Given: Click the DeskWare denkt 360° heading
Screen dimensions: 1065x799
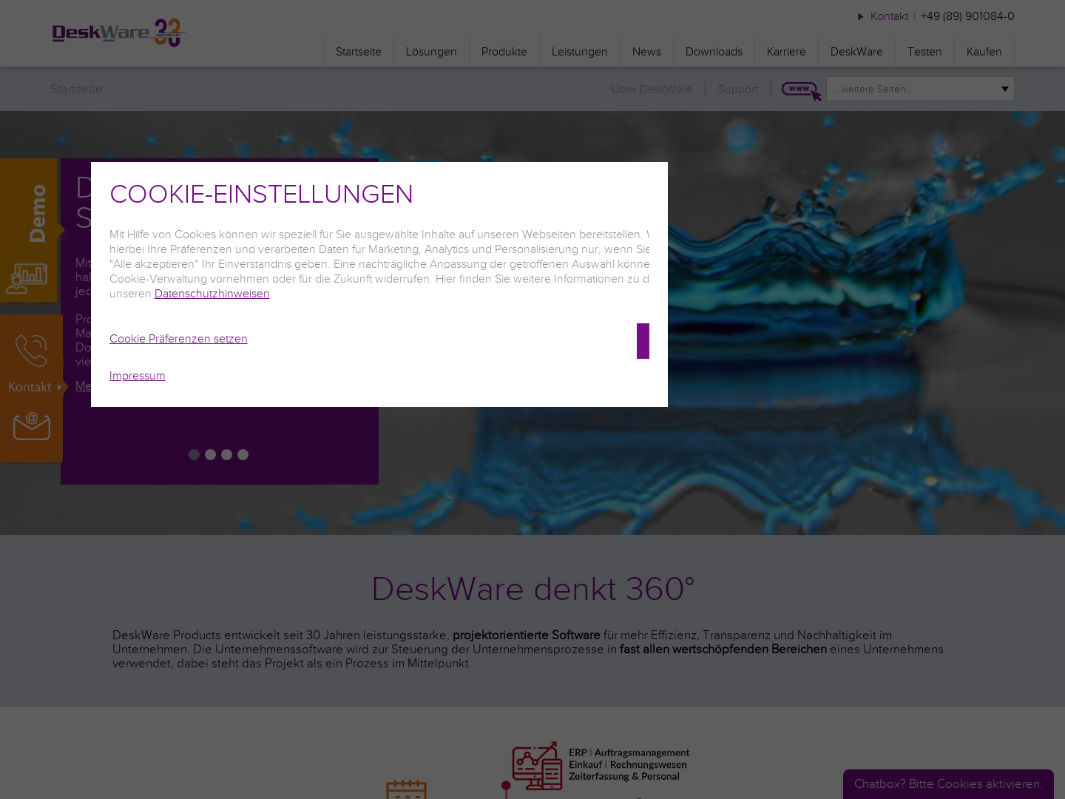Looking at the screenshot, I should tap(532, 589).
